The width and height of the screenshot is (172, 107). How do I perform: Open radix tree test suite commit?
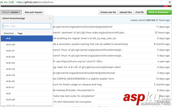click(x=74, y=96)
